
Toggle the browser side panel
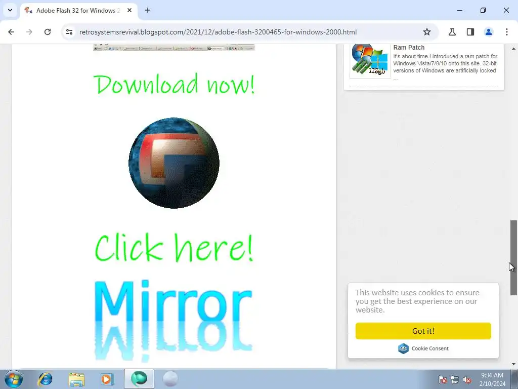(x=470, y=32)
